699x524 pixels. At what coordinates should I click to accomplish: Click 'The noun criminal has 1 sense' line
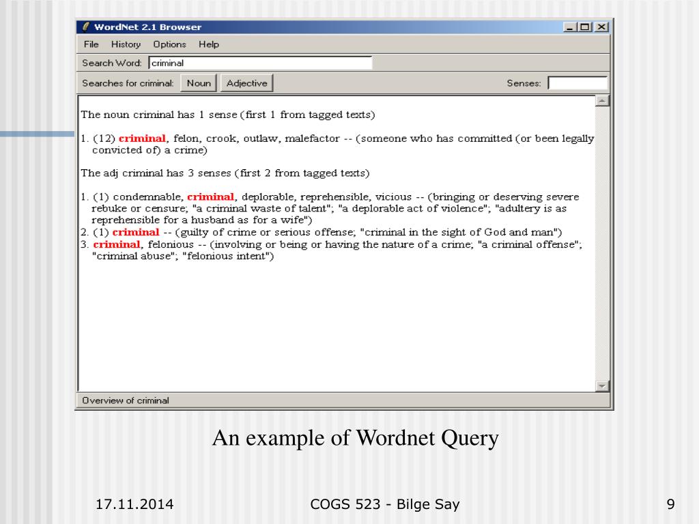click(x=228, y=115)
